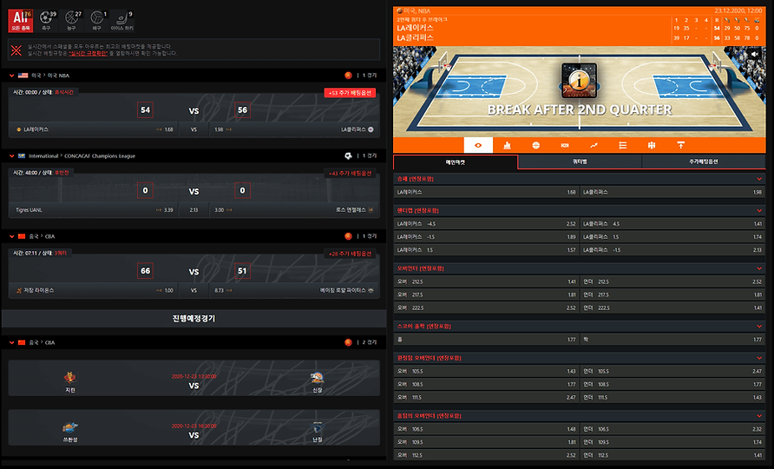The height and width of the screenshot is (469, 774).
Task: Select 짝 even score at 1.77
Action: click(672, 340)
